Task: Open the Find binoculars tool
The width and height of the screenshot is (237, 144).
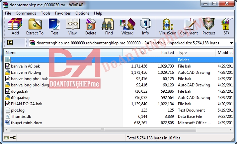Action: point(109,26)
